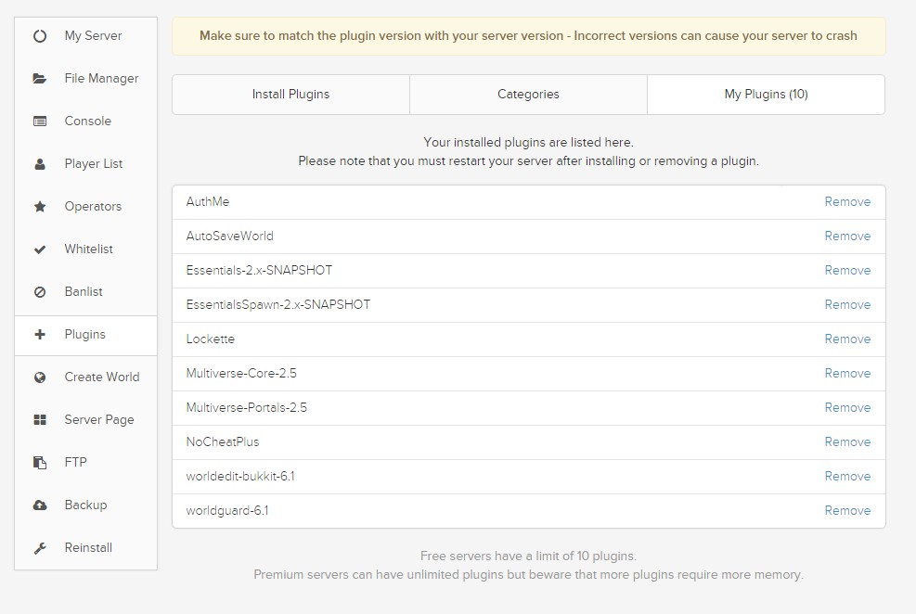Remove worldguard-6.1 plugin
Viewport: 916px width, 614px height.
(847, 511)
